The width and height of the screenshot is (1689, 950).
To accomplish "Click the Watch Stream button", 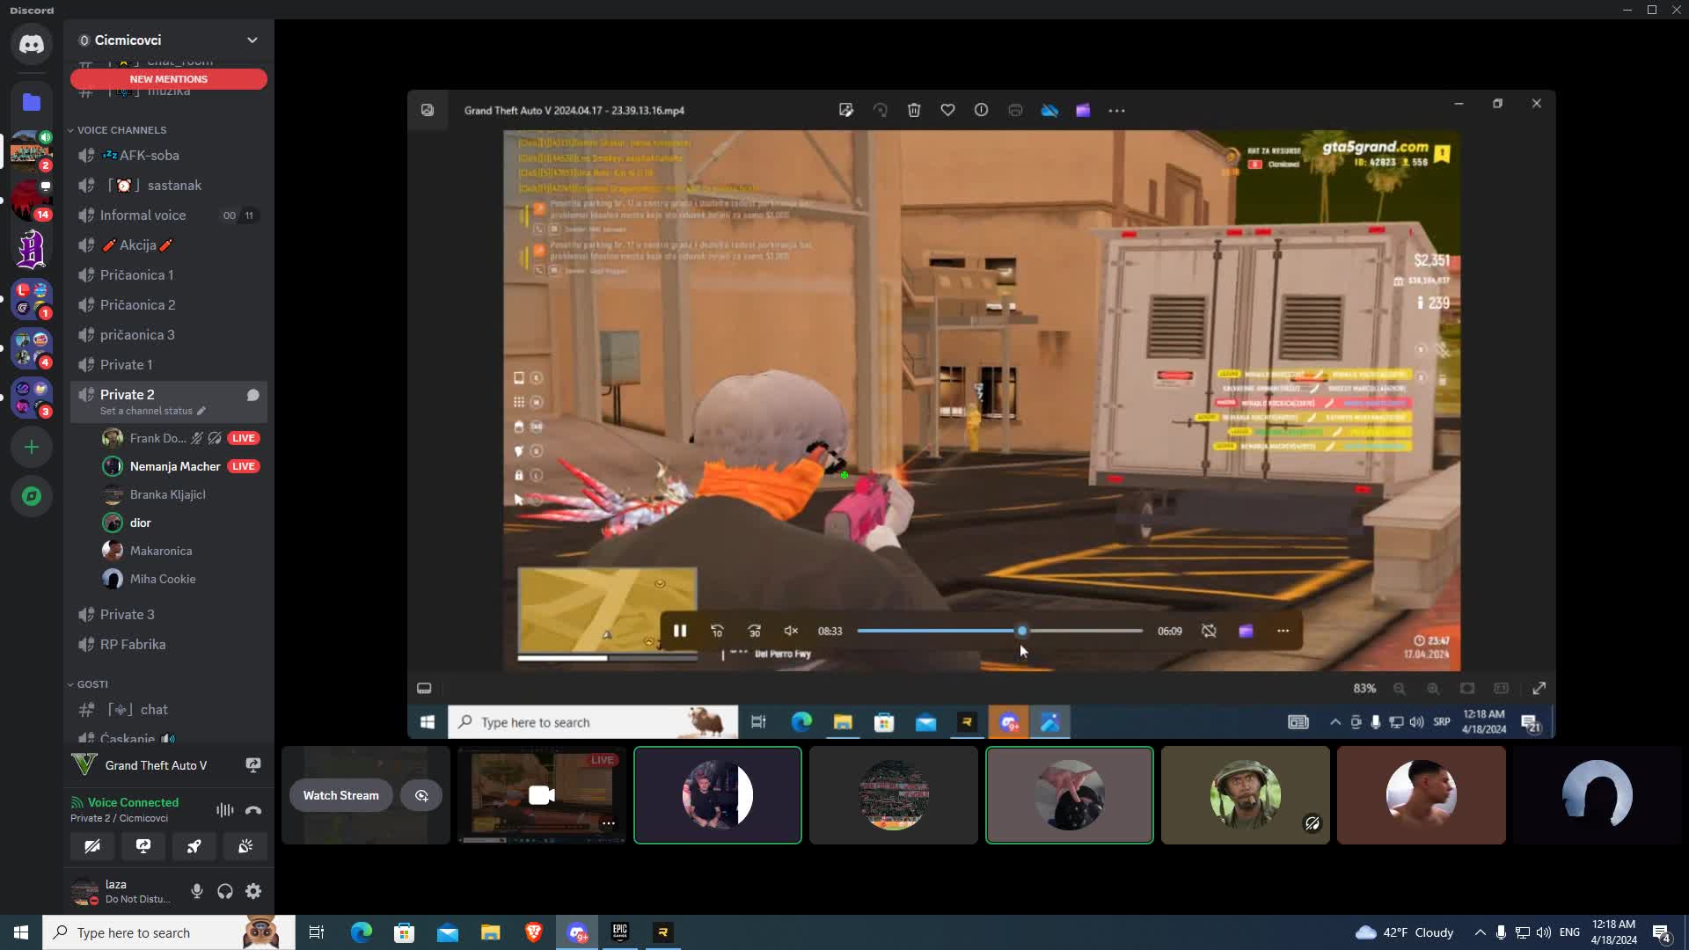I will pos(341,795).
